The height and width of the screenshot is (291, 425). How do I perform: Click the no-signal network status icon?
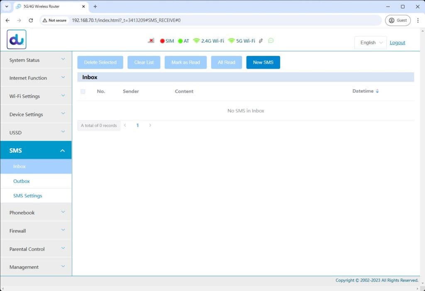151,41
